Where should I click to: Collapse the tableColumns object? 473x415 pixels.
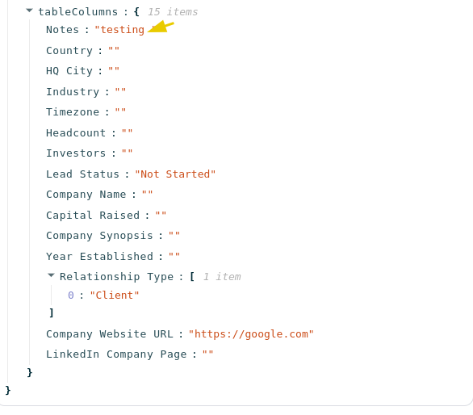(29, 10)
